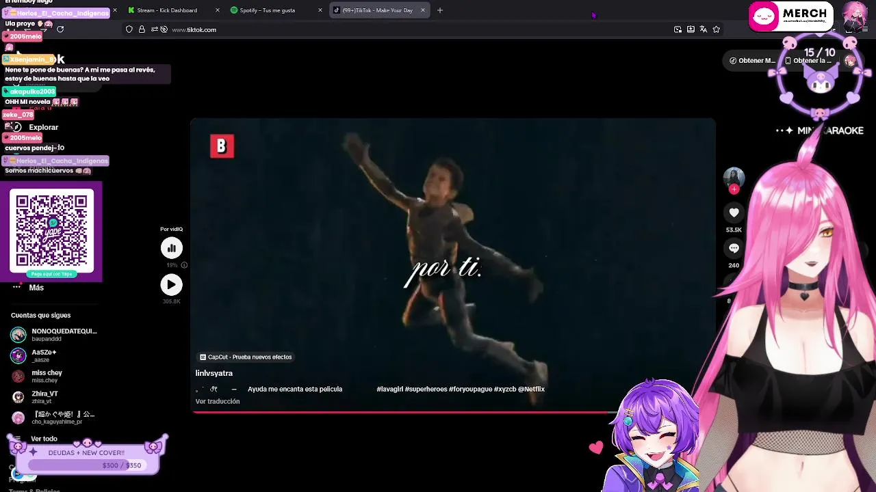The height and width of the screenshot is (492, 876).
Task: Open AaSZe+ followed account
Action: click(x=56, y=356)
